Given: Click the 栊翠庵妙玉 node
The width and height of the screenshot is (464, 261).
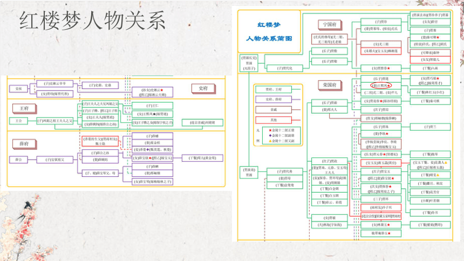Looking at the screenshot, I should point(381,233).
